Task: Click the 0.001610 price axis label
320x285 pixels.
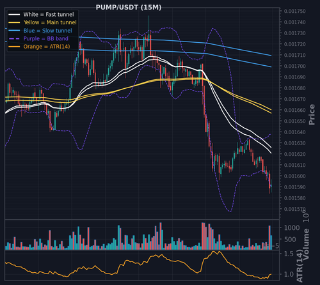Action: [295, 165]
